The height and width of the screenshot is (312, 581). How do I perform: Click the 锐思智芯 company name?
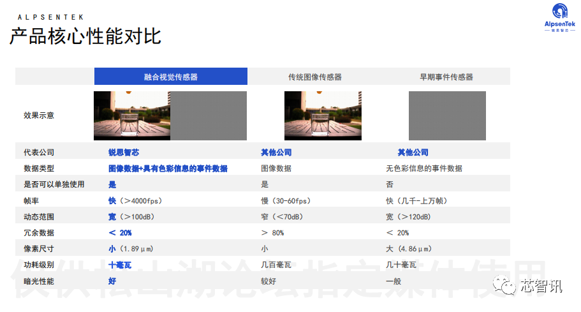(x=124, y=152)
